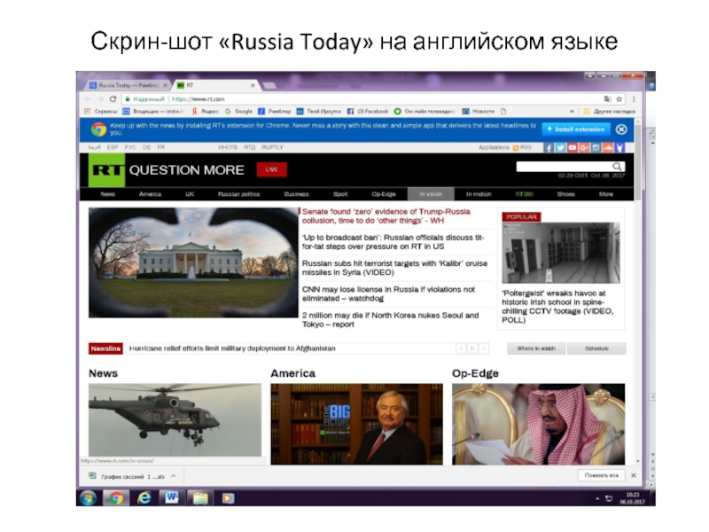This screenshot has height=532, width=709.
Task: Click the browser forward arrow
Action: tap(100, 99)
